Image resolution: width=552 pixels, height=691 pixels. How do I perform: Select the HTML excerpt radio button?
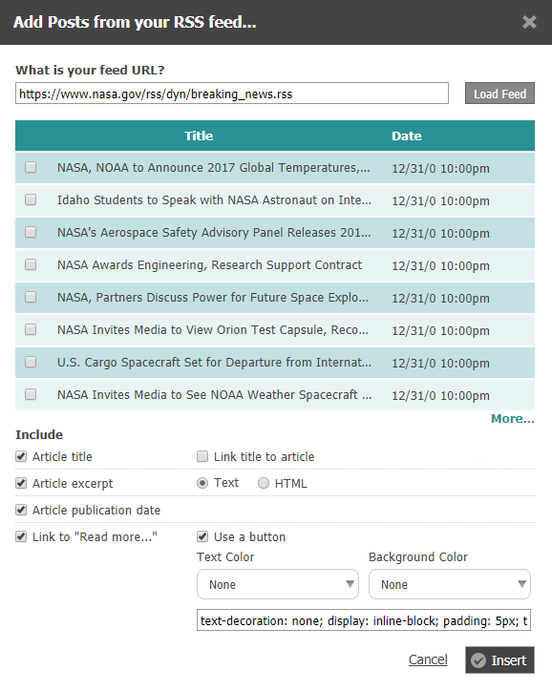tap(264, 483)
